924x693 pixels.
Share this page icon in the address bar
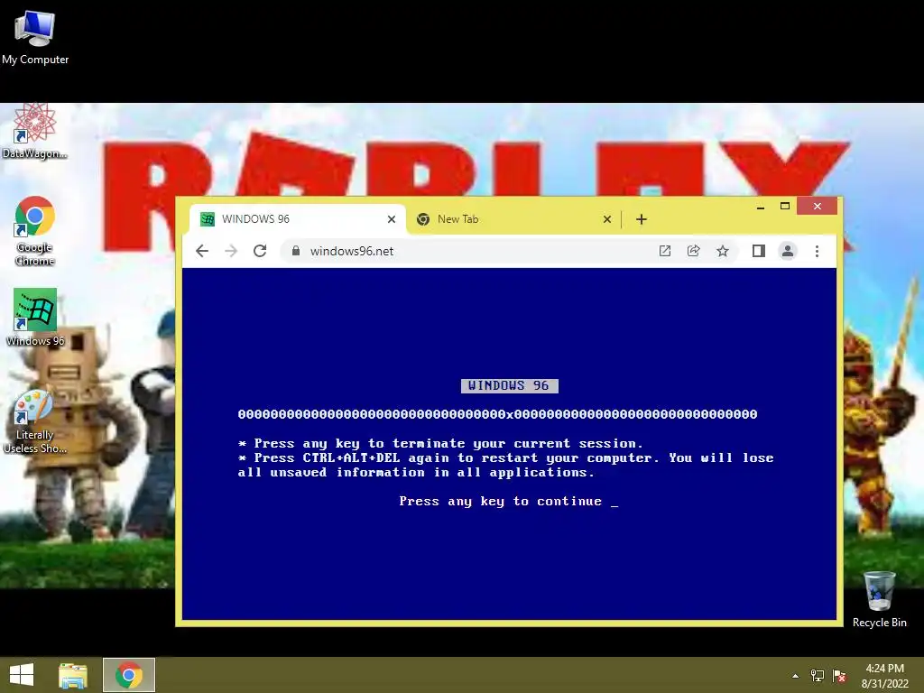pos(694,251)
